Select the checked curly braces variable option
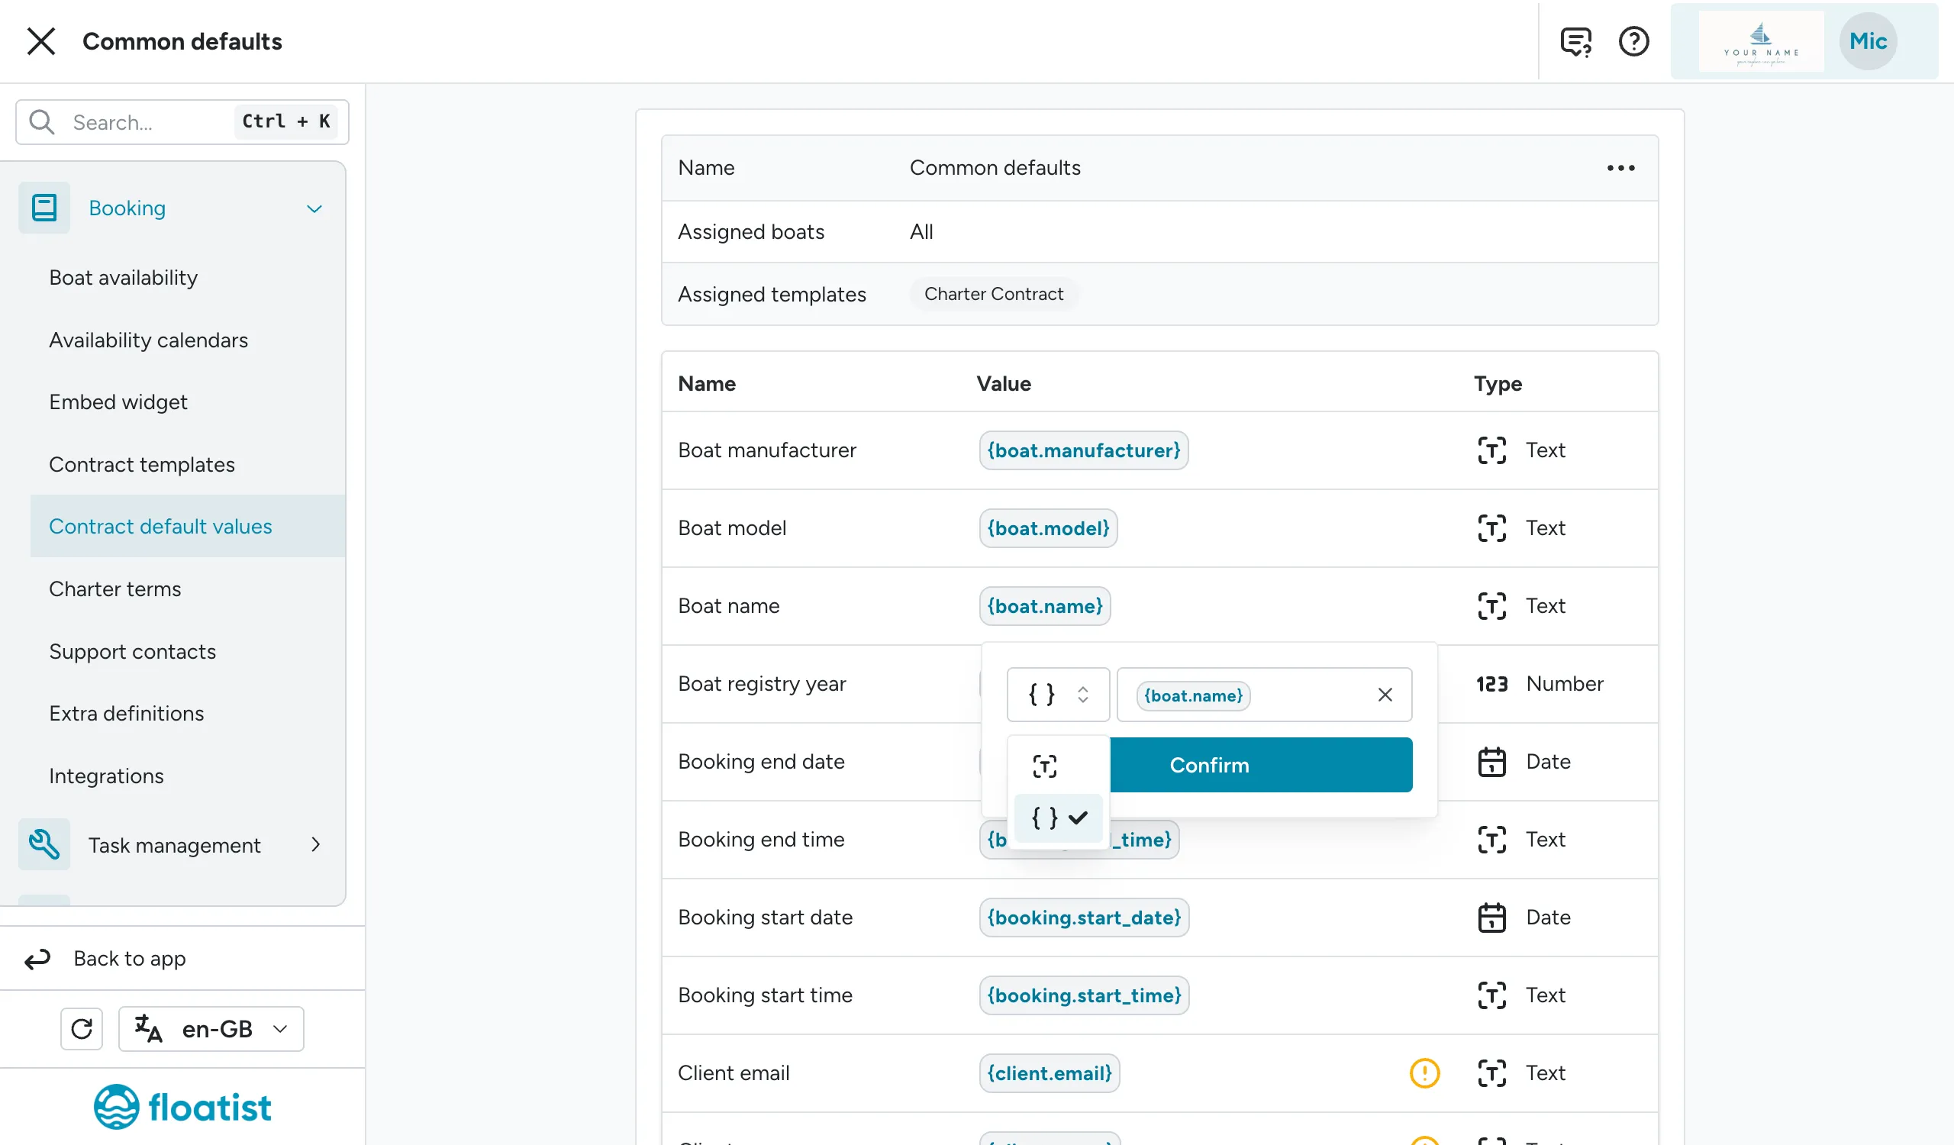 1059,818
